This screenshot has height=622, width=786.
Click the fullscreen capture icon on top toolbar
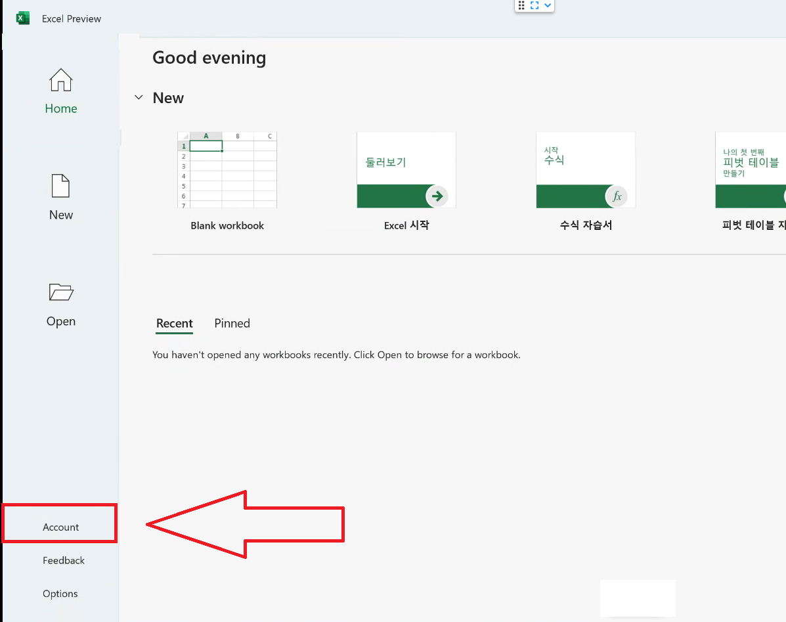click(x=535, y=5)
